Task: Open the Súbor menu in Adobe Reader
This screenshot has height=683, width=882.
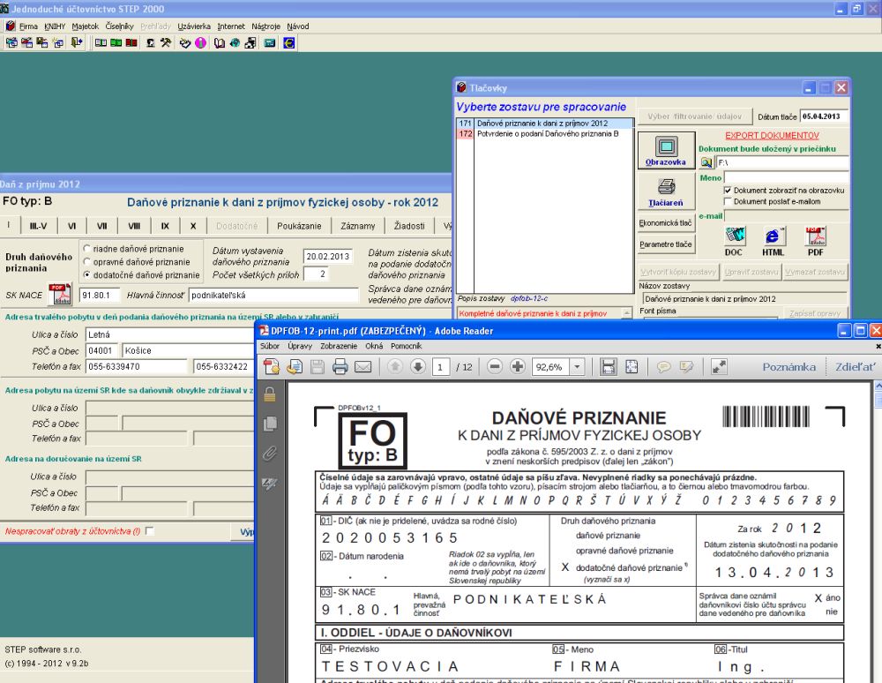Action: (x=270, y=346)
